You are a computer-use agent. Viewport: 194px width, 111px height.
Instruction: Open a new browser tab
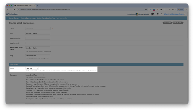tap(38, 6)
